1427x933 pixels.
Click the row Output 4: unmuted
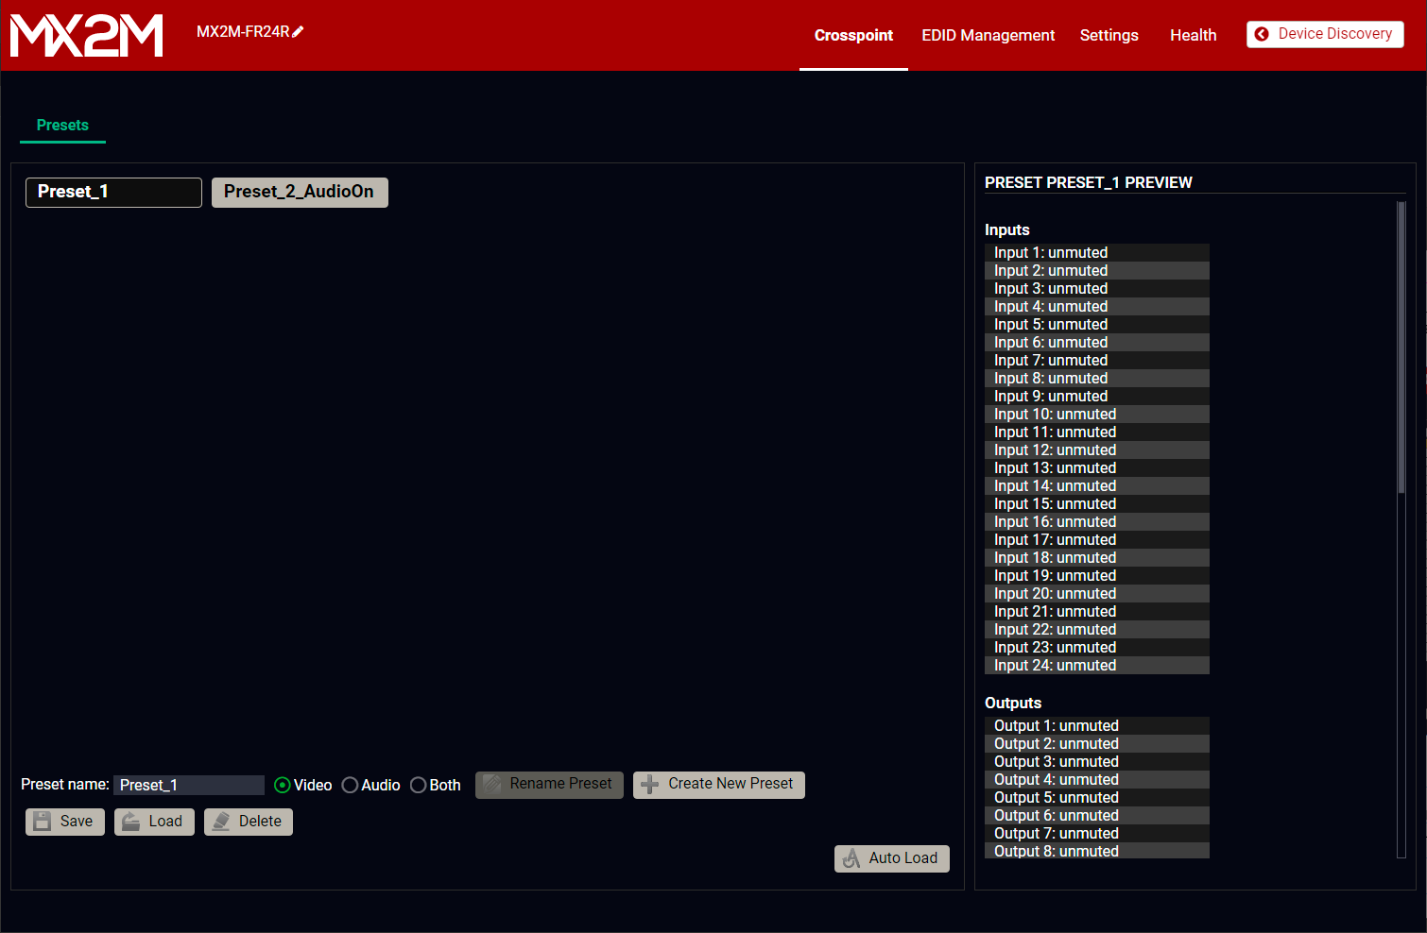point(1097,780)
